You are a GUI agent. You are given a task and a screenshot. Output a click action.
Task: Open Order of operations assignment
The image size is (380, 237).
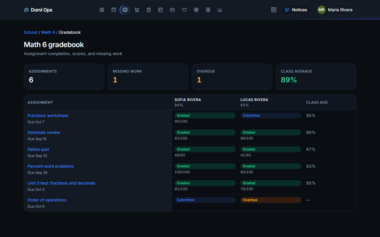click(x=47, y=200)
